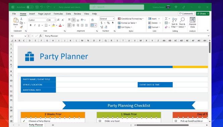Click the Copy icon
Screen dimensions: 223x127
[x=21, y=23]
